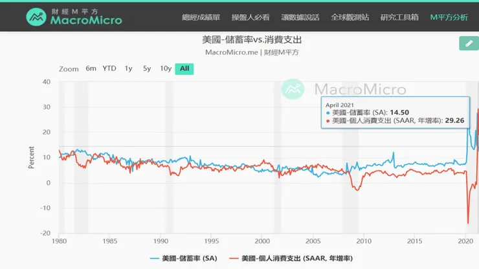Click the green pencil edit button
The height and width of the screenshot is (269, 479).
pos(469,43)
